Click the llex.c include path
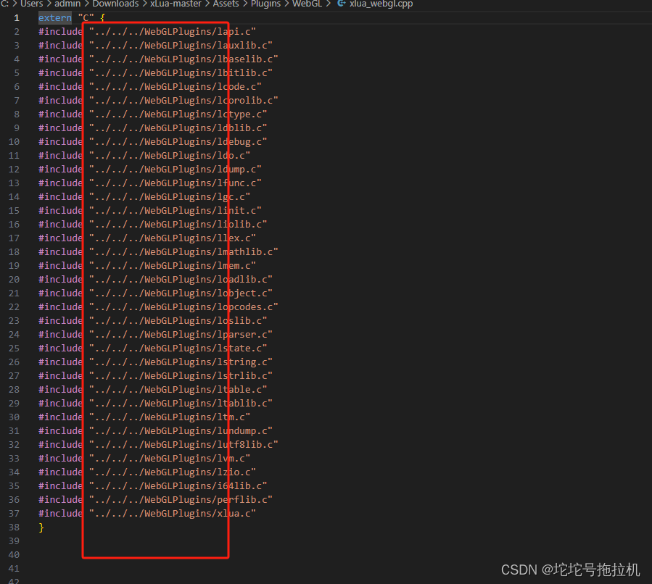652x584 pixels. click(x=173, y=238)
